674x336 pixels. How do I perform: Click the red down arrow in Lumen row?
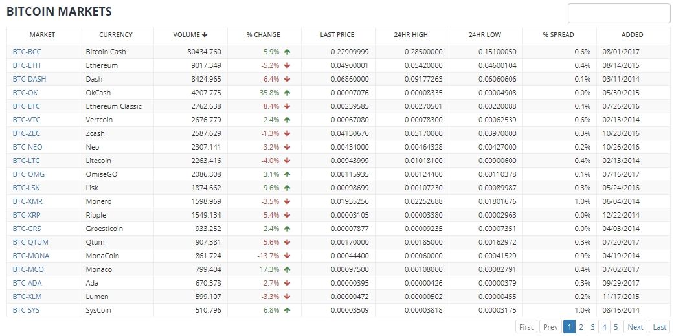click(287, 297)
